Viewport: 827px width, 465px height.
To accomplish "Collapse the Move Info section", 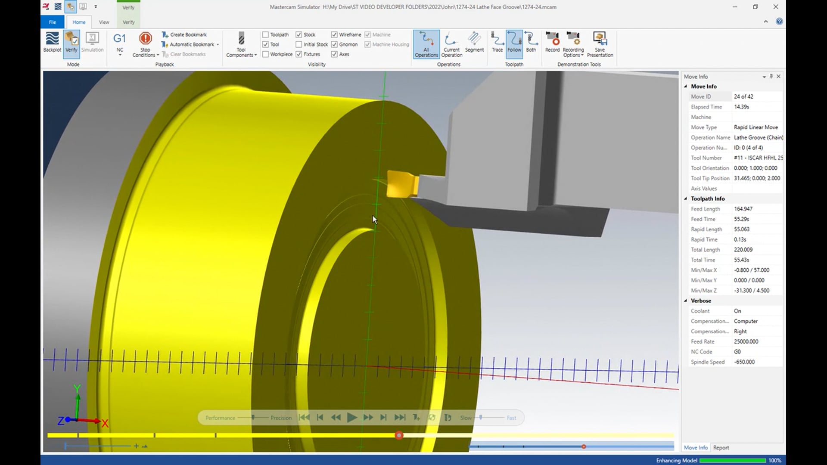I will click(685, 86).
